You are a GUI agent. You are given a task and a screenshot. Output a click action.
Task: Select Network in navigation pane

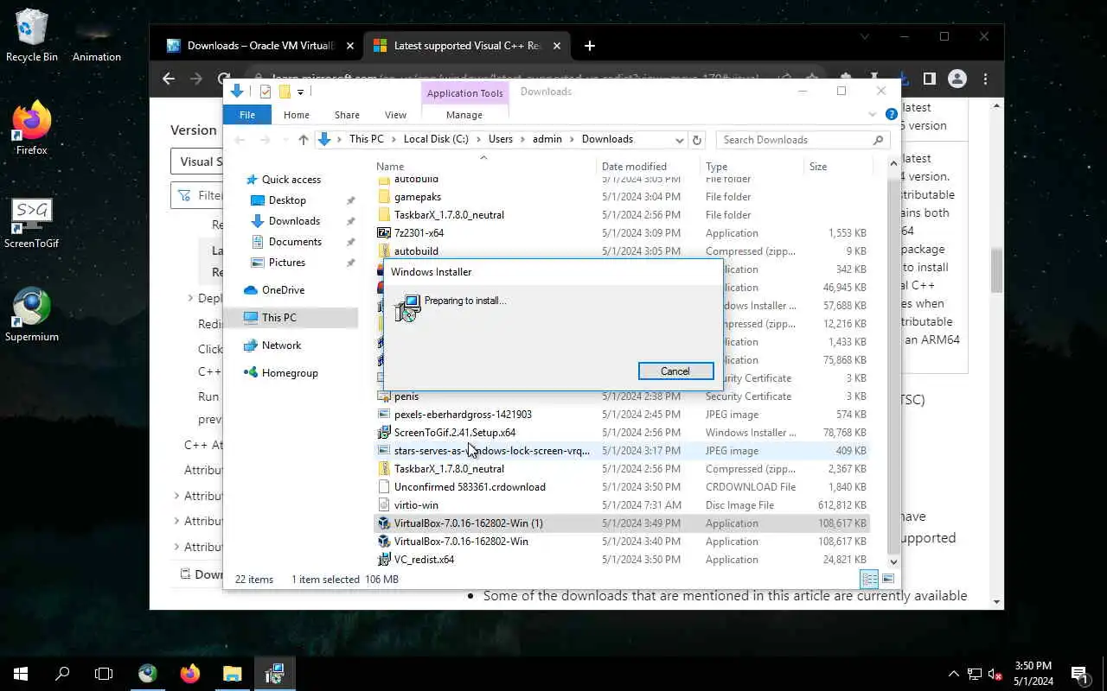(281, 345)
